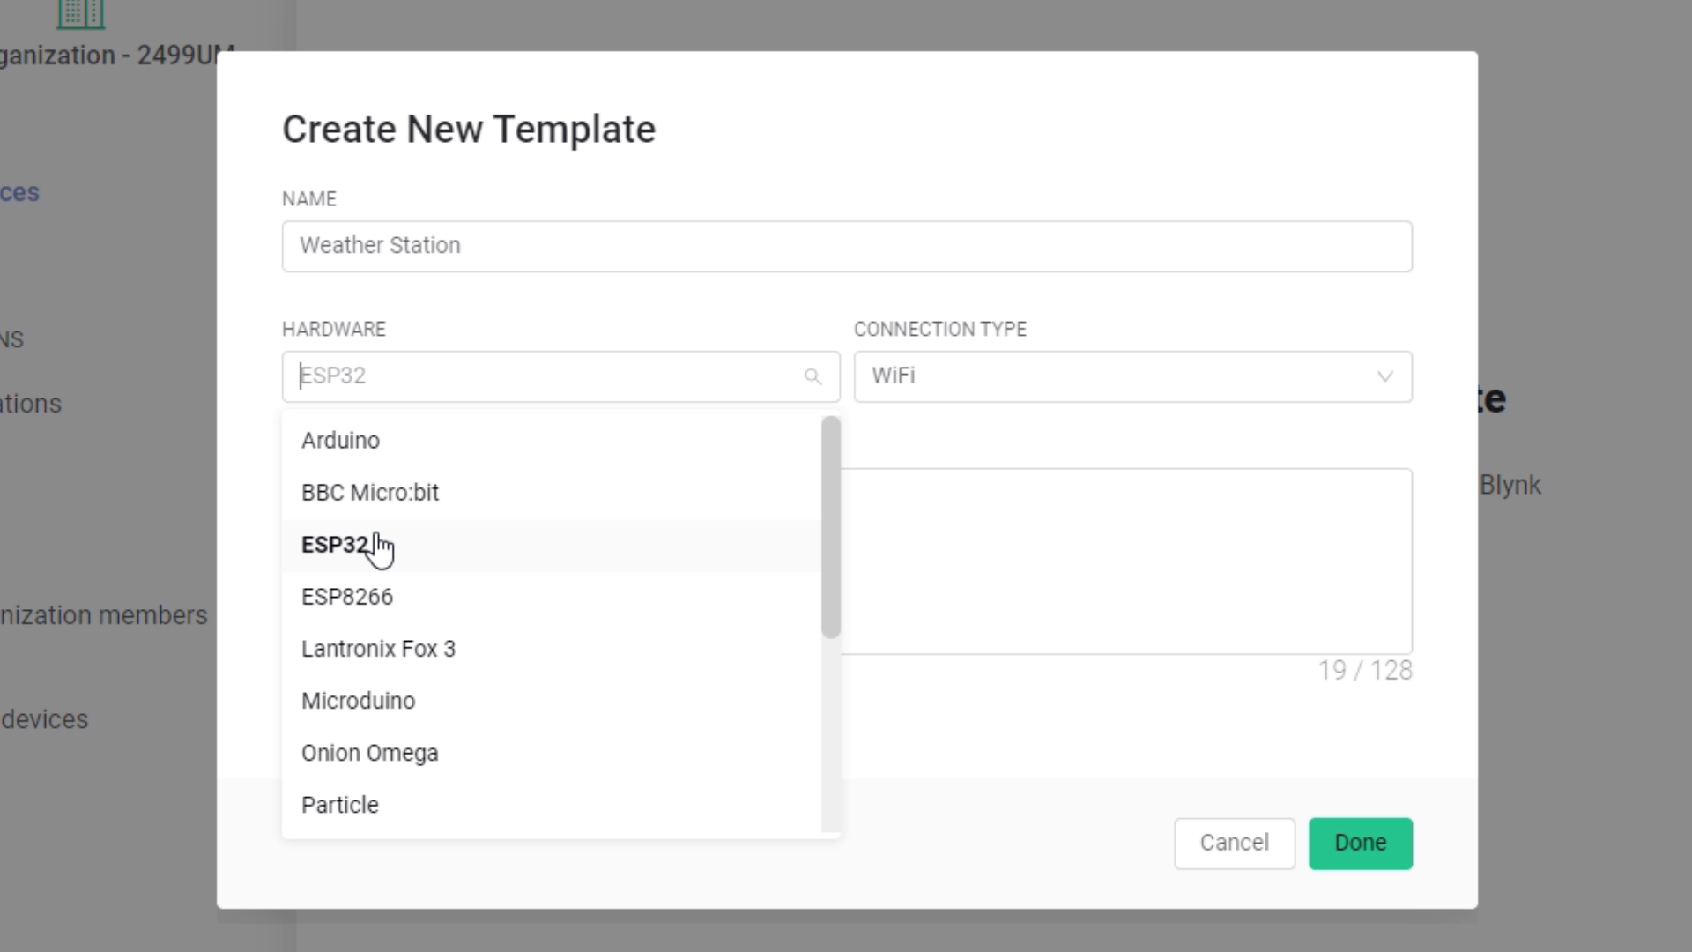Select Arduino from hardware list
Viewport: 1692px width, 952px height.
[x=340, y=441]
